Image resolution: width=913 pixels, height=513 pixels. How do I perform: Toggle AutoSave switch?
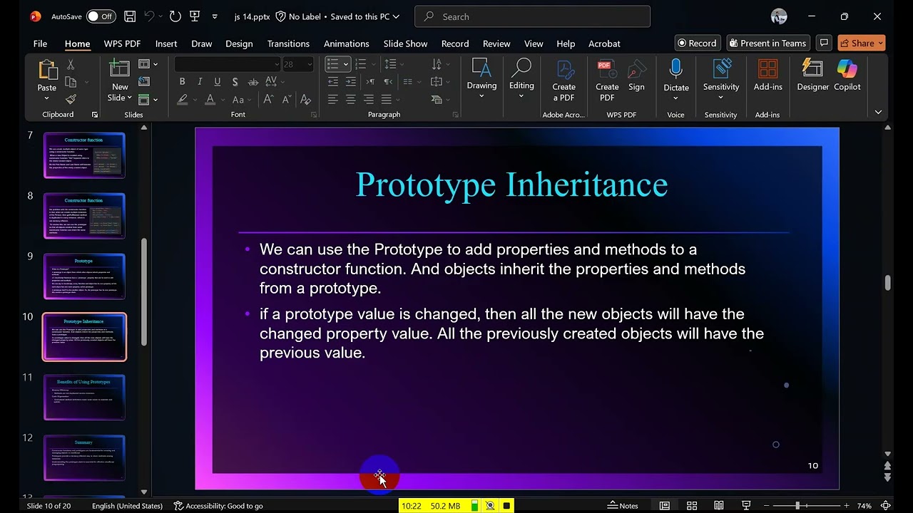coord(101,16)
